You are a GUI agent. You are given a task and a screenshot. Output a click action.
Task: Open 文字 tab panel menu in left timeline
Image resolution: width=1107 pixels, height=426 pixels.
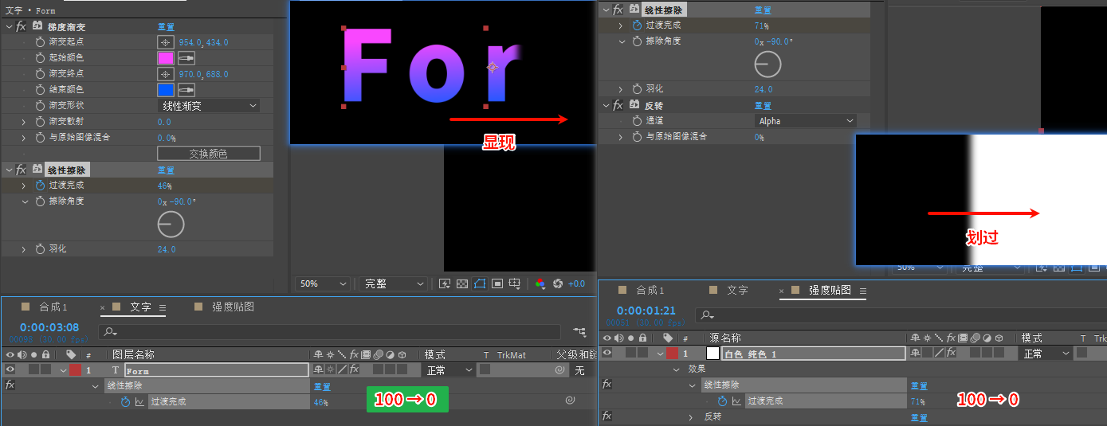tap(162, 307)
